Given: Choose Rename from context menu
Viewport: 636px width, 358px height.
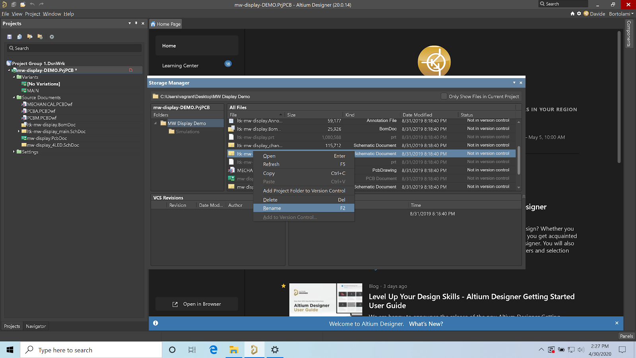Looking at the screenshot, I should [304, 208].
